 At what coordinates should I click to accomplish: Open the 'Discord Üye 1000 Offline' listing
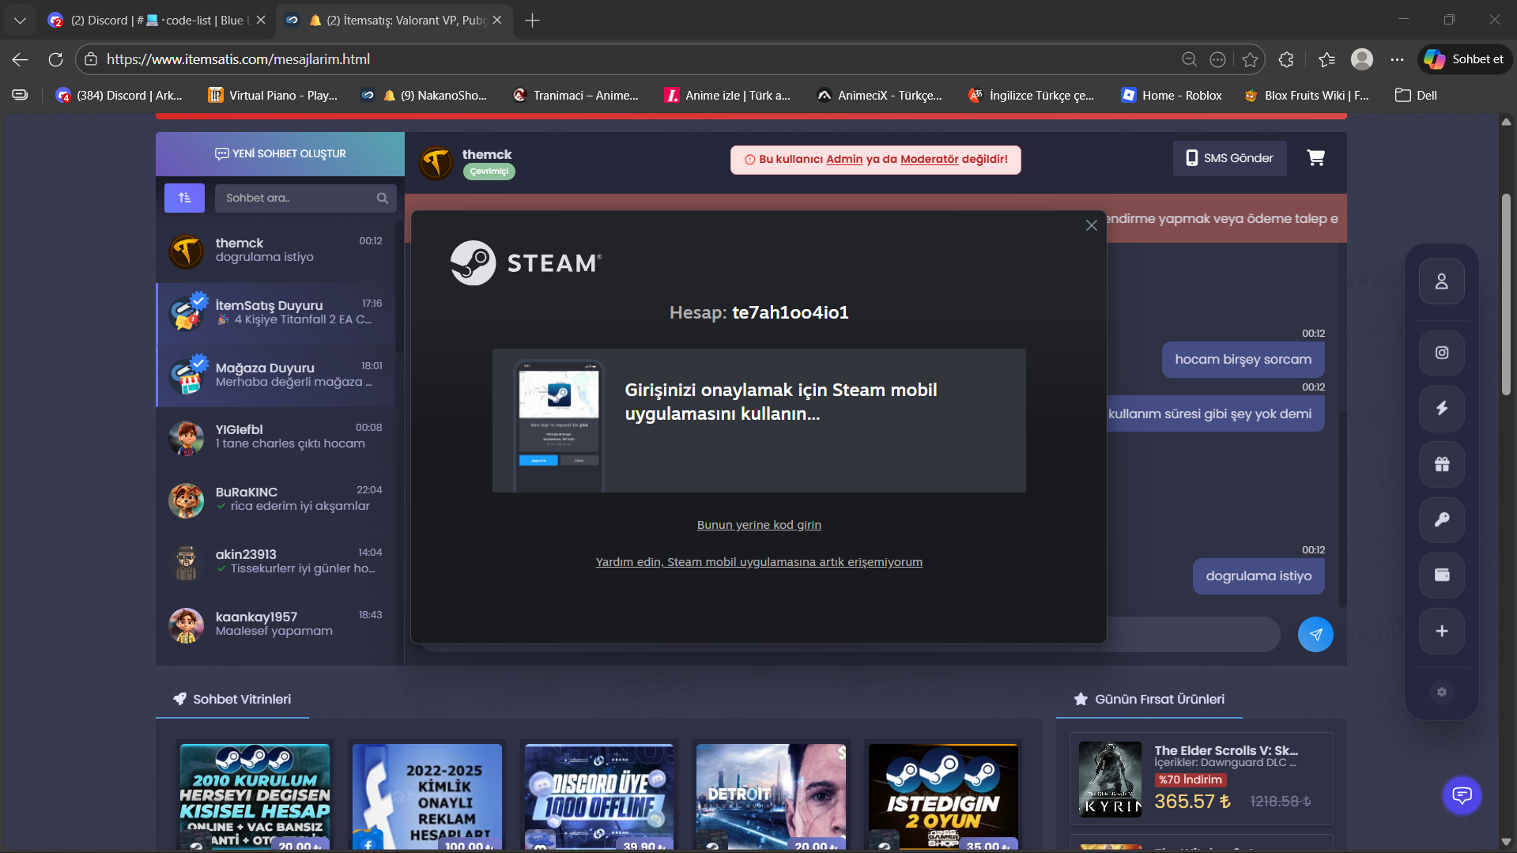(x=599, y=797)
